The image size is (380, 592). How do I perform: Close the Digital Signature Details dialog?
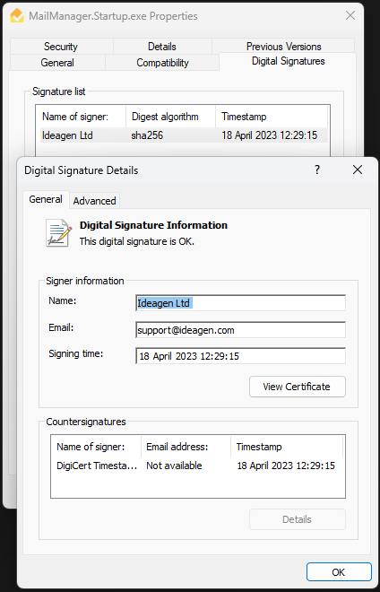coord(358,170)
